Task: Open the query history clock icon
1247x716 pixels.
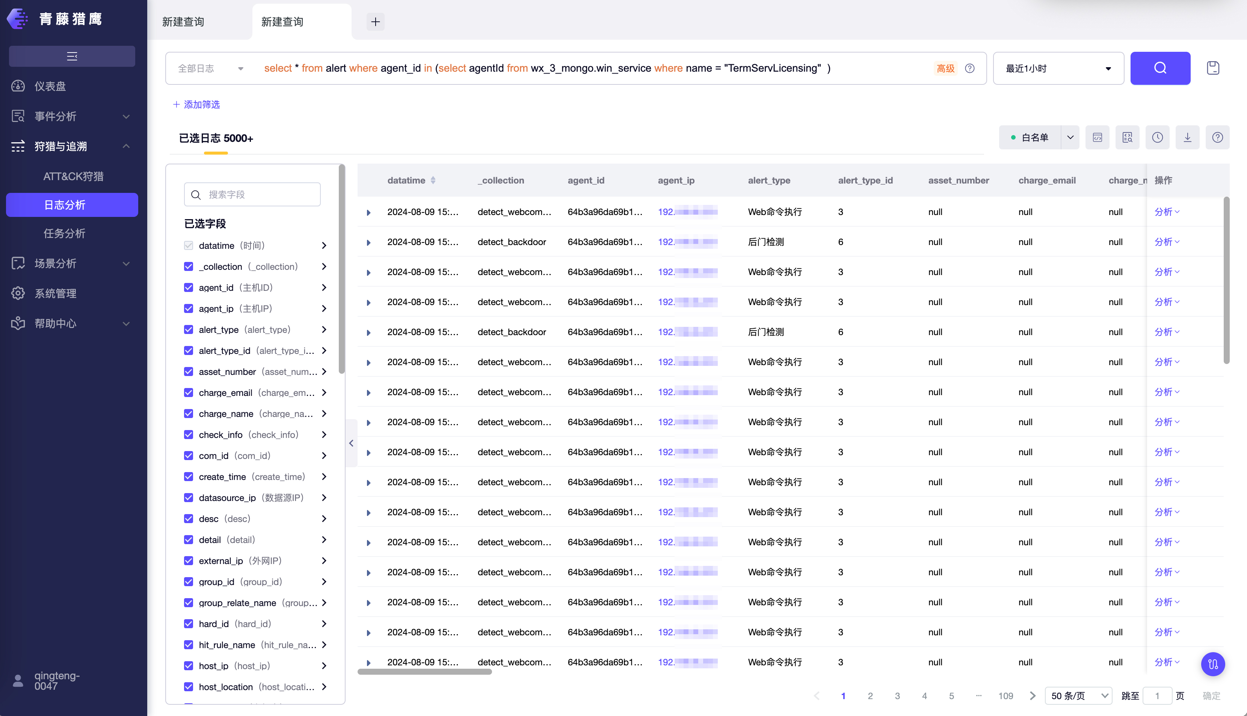Action: coord(1157,138)
